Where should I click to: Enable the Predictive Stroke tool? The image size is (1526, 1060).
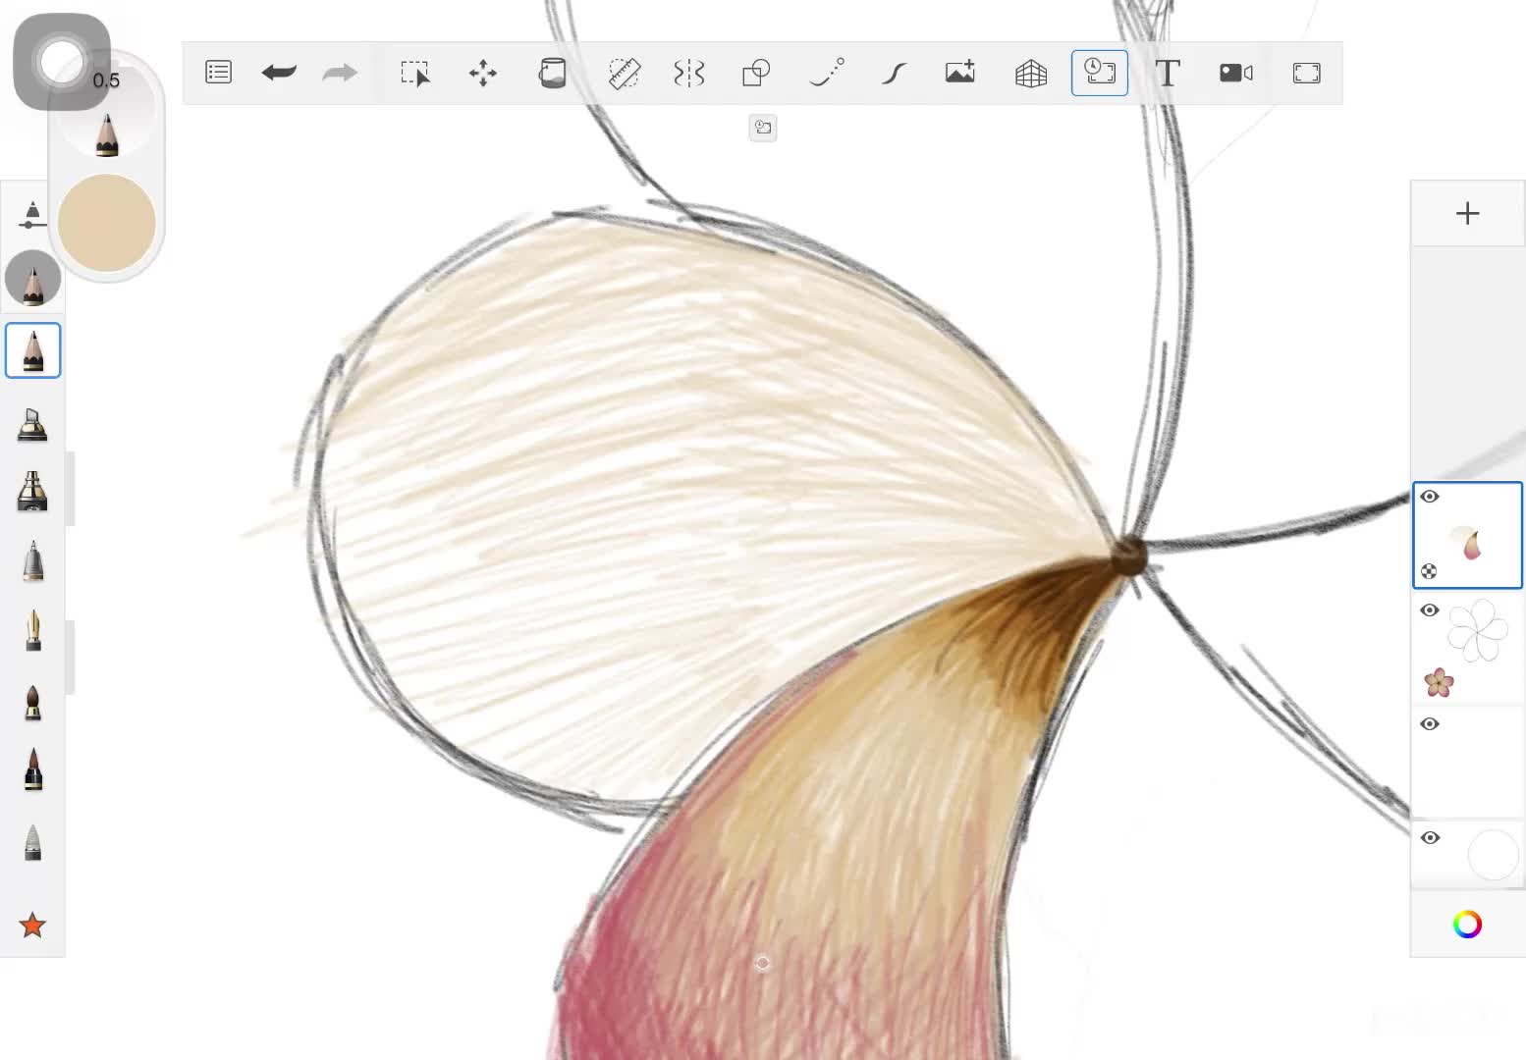[x=826, y=73]
